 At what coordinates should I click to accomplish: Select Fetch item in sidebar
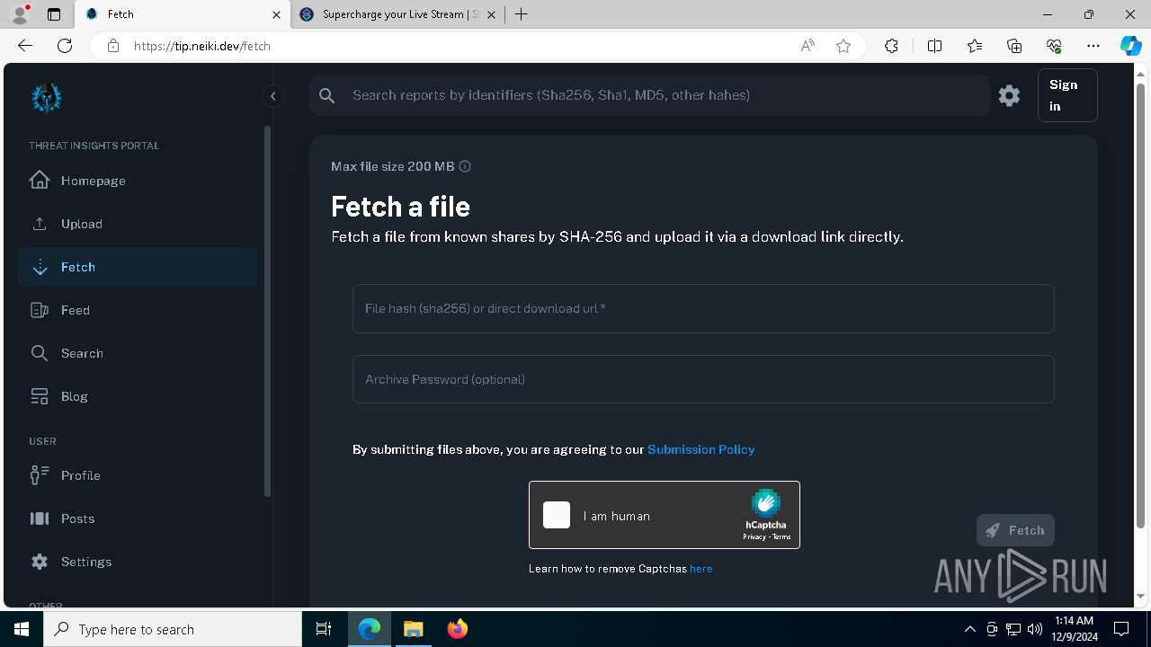138,267
